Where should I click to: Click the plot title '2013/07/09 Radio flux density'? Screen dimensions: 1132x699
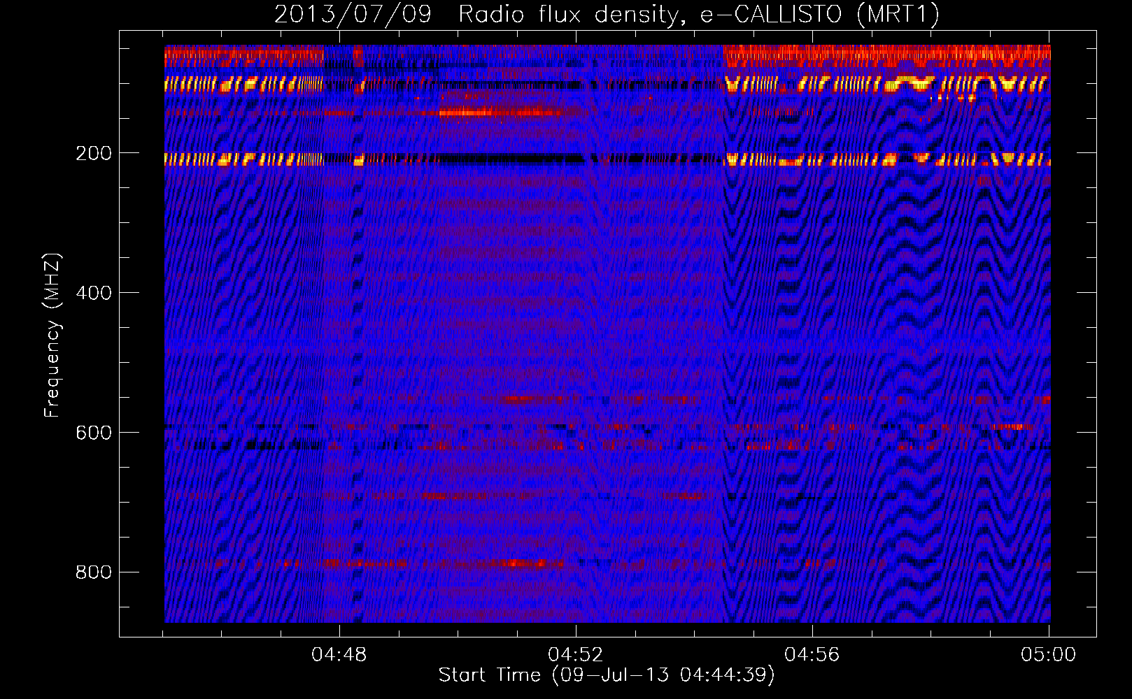(476, 15)
